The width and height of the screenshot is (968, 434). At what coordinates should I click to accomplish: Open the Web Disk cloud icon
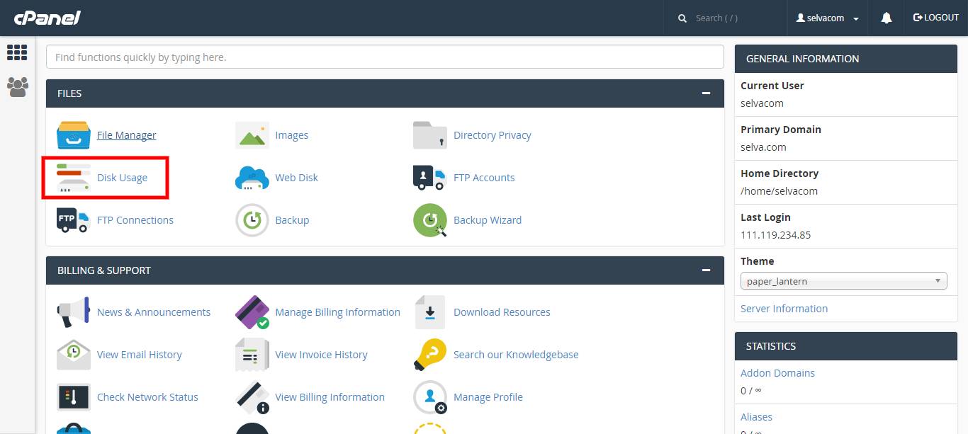(x=252, y=178)
